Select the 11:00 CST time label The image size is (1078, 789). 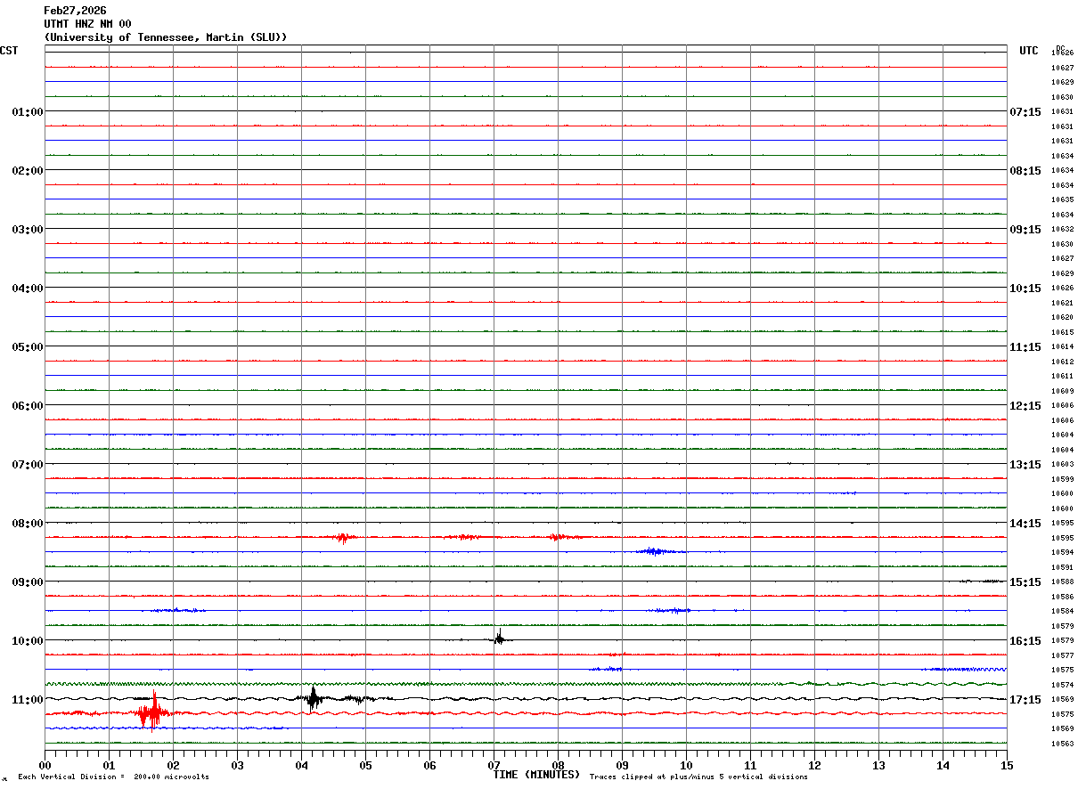click(x=28, y=699)
